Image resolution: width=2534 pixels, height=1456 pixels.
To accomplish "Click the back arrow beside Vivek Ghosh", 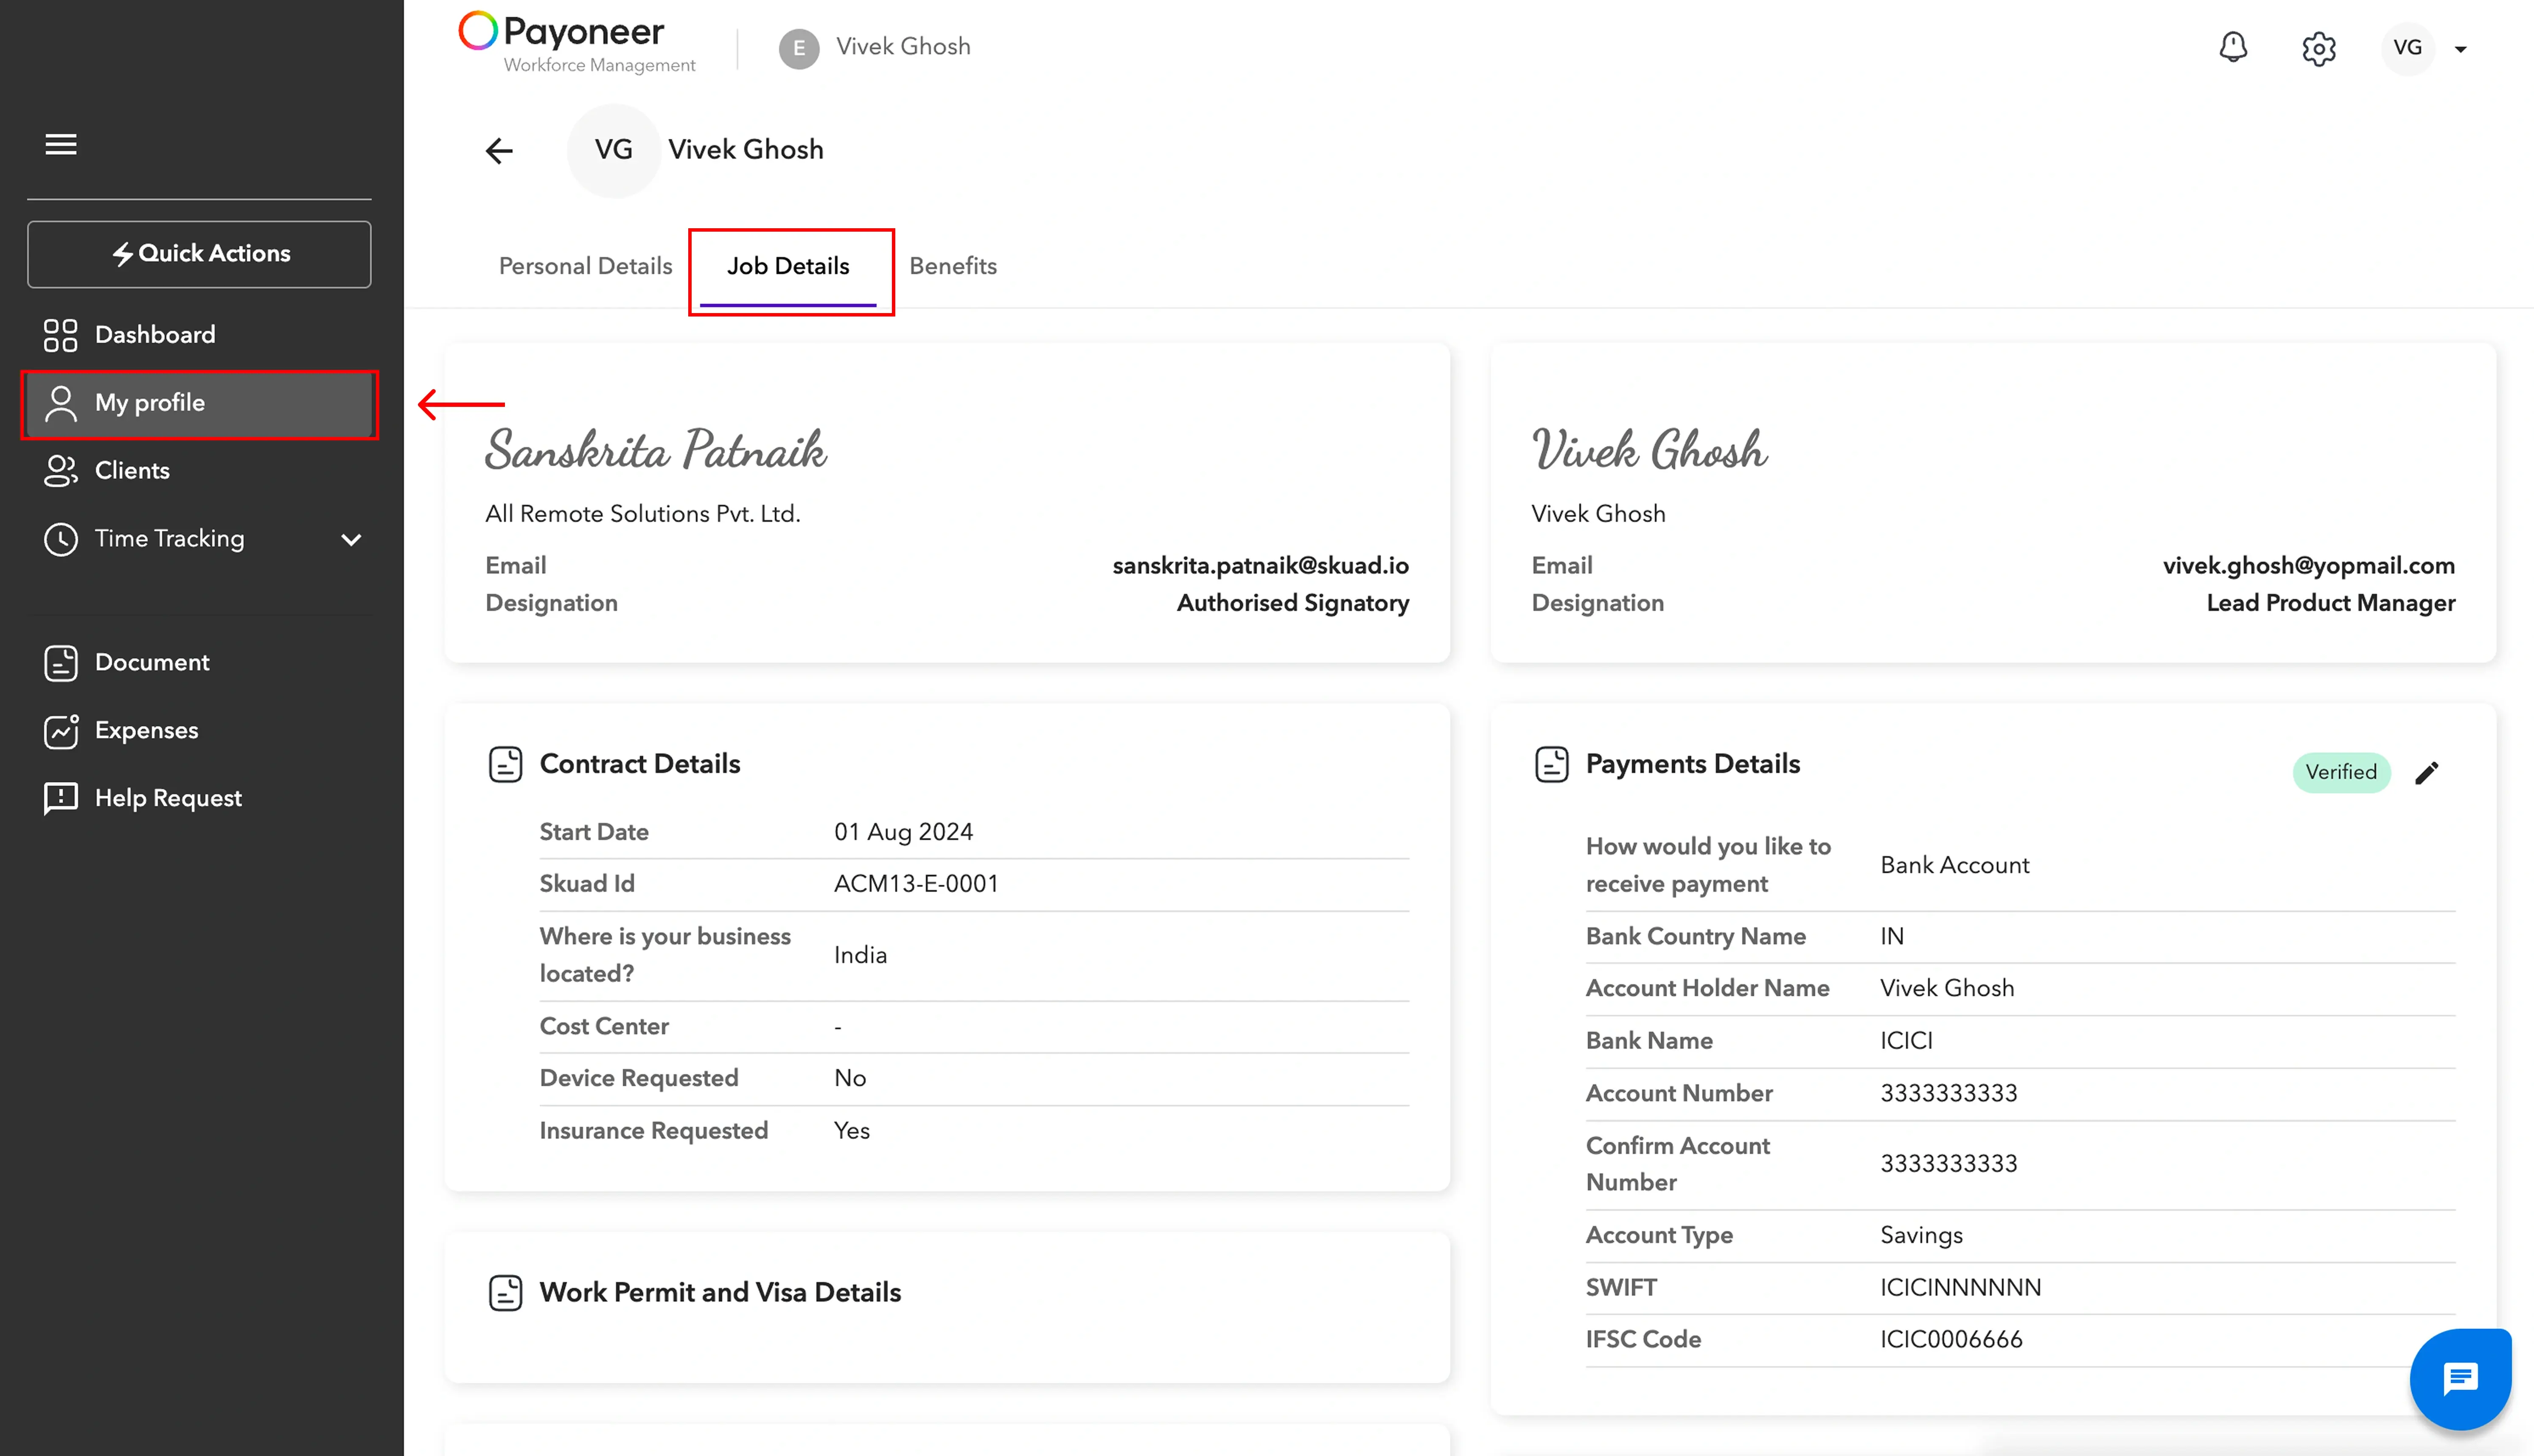I will 499,150.
